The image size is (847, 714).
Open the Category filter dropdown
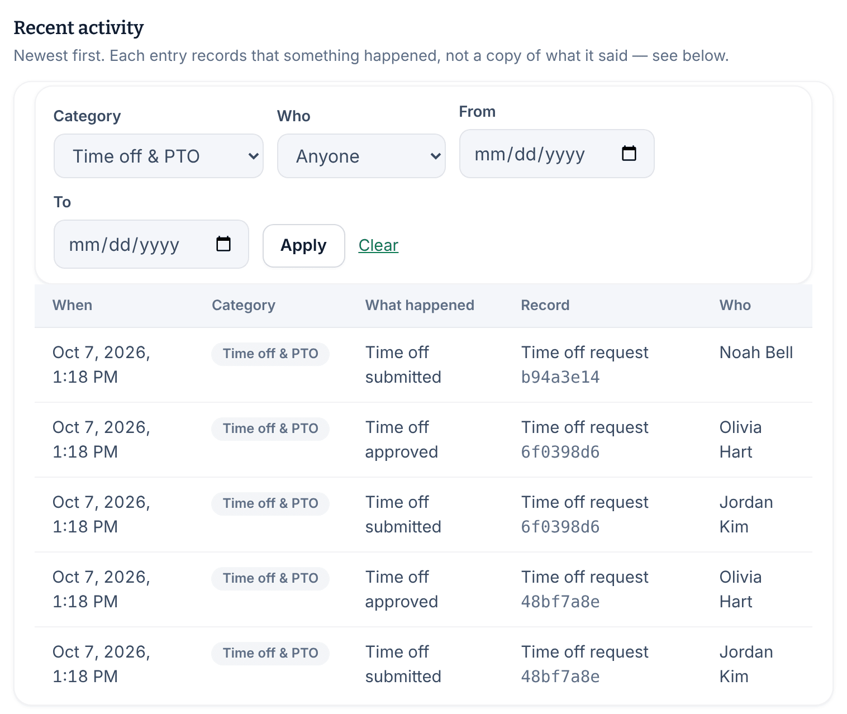pyautogui.click(x=159, y=156)
